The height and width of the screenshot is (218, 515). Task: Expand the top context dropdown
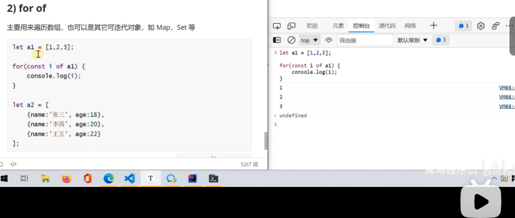pos(309,40)
